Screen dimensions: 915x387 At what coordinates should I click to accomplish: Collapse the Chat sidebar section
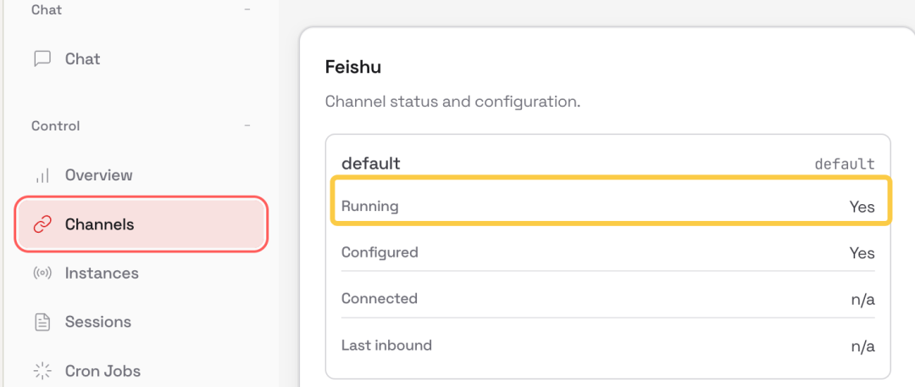click(247, 10)
